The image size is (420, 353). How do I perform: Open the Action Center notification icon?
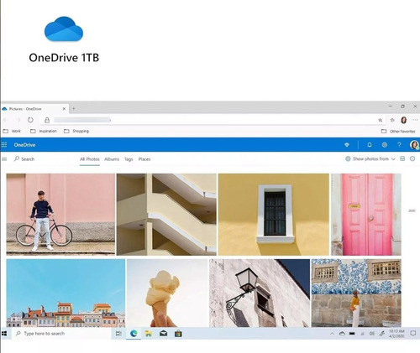point(412,334)
